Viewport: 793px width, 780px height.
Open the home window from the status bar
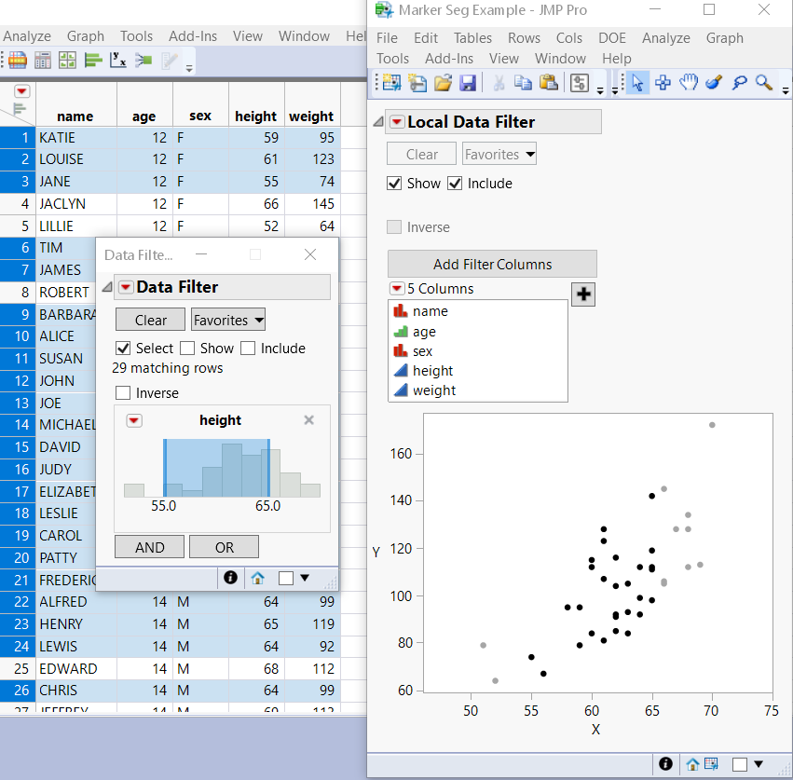[x=692, y=763]
